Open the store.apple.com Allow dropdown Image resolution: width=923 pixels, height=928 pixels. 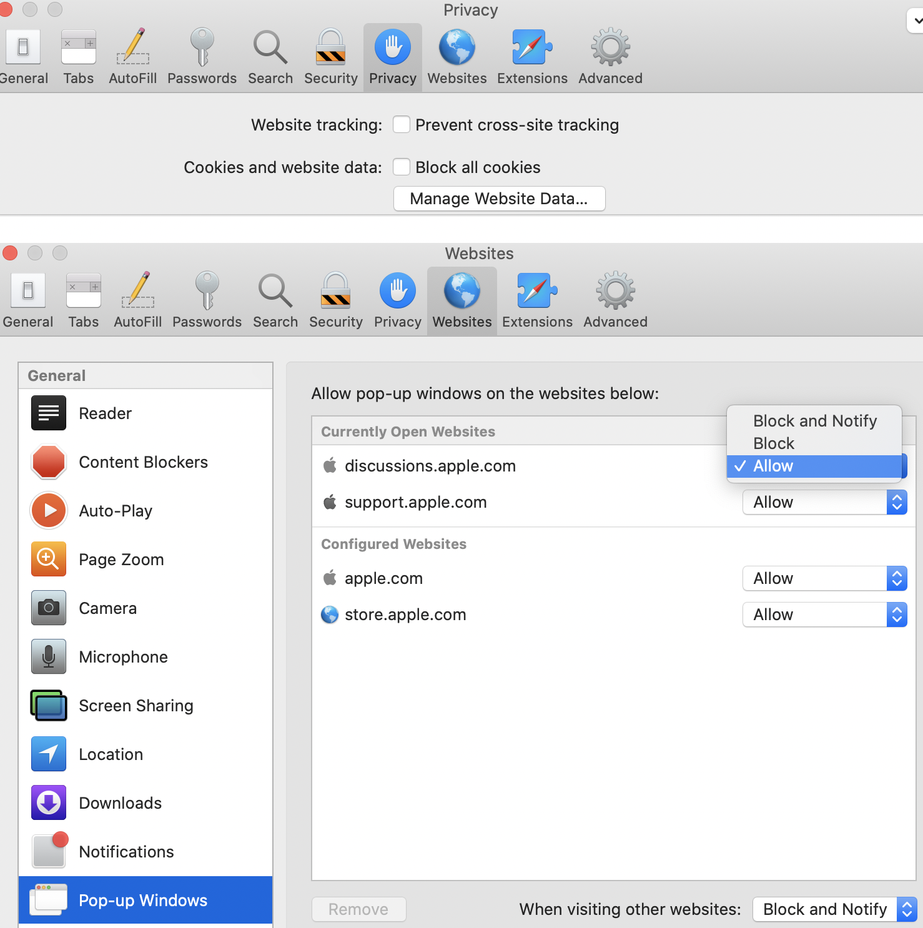(824, 615)
